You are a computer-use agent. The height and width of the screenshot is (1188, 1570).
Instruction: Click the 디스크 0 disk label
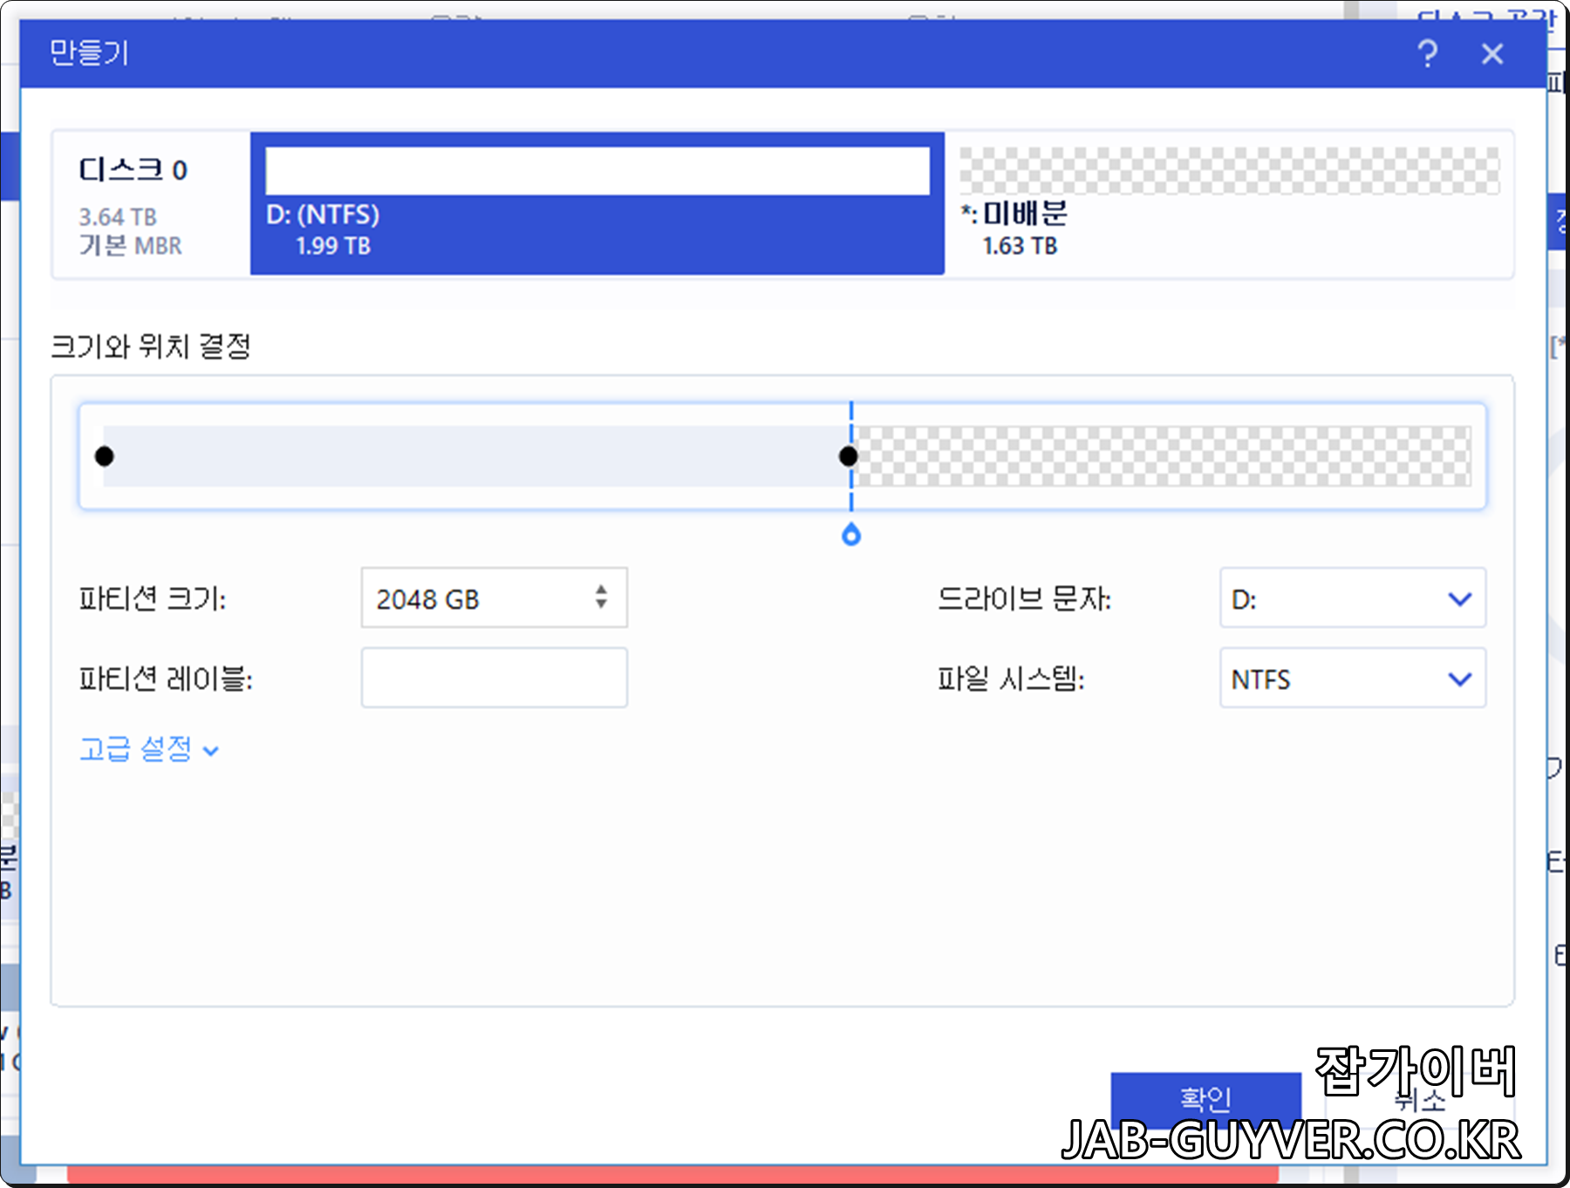(133, 169)
